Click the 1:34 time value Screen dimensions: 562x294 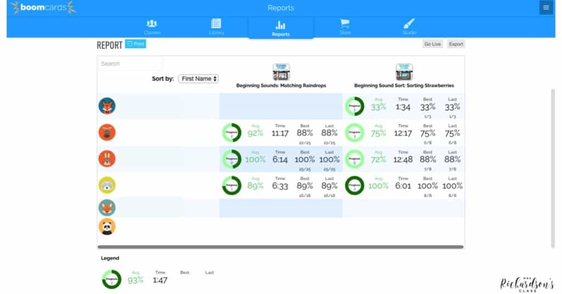click(x=403, y=107)
